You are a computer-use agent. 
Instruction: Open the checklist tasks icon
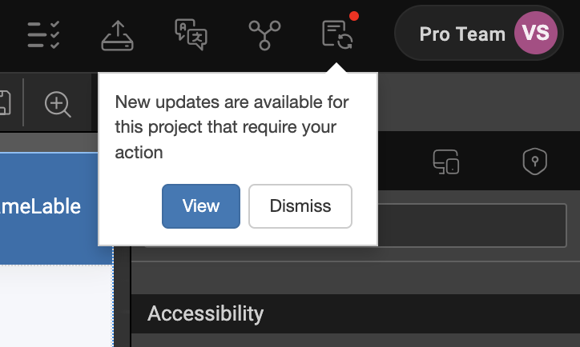43,34
